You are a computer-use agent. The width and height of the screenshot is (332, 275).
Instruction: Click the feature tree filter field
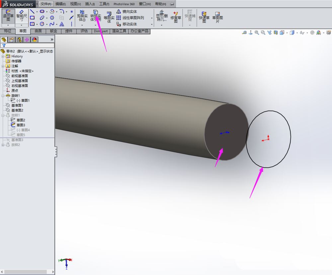[x=27, y=46]
